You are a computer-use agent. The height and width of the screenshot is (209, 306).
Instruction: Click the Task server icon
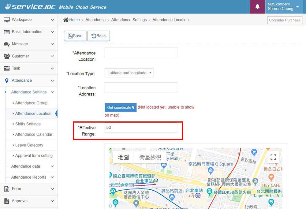coord(7,68)
